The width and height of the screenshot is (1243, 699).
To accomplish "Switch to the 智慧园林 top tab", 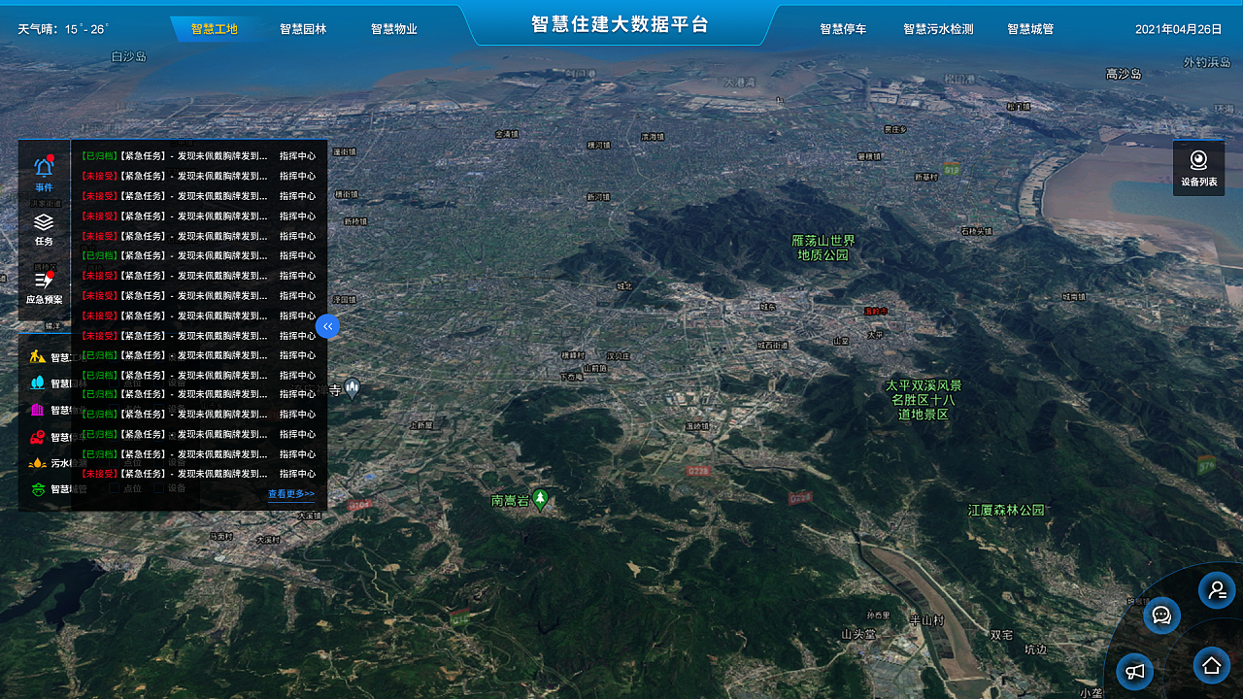I will pos(303,29).
